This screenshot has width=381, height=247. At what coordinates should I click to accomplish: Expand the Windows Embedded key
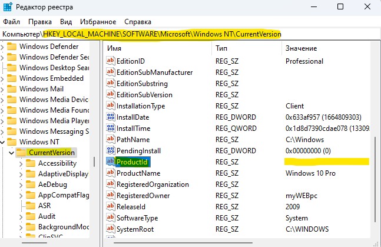(x=2, y=78)
